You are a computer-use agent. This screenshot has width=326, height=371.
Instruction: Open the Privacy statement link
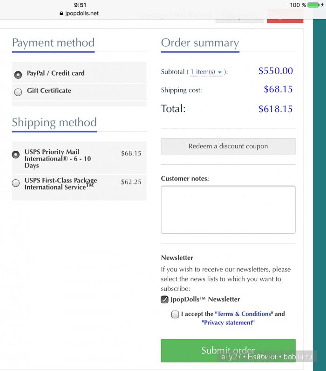coord(228,322)
